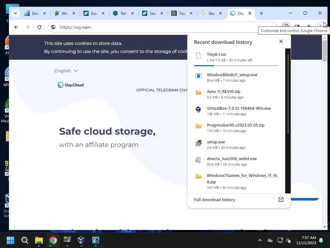Close the Ten tab
This screenshot has width=330, height=248.
click(132, 13)
